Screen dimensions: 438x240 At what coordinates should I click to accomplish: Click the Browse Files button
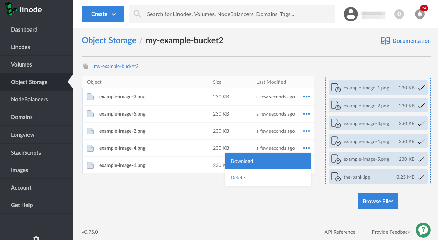[x=378, y=201]
